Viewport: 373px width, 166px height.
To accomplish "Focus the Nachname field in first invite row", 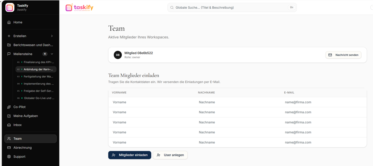I will (238, 102).
